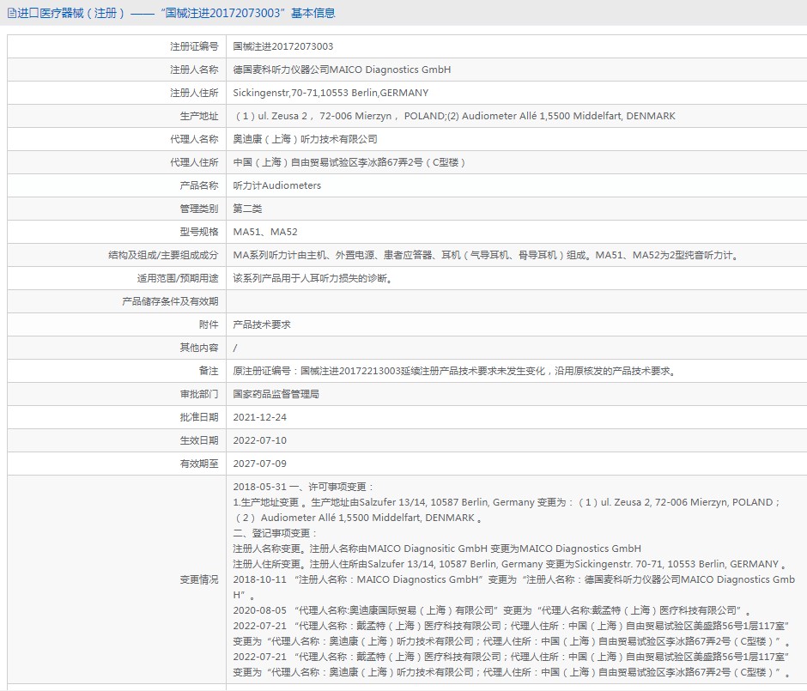
Task: Click the product name "听力计Audiometers"
Action: (x=277, y=185)
